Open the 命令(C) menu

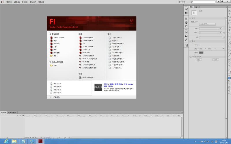pyautogui.click(x=25, y=2)
